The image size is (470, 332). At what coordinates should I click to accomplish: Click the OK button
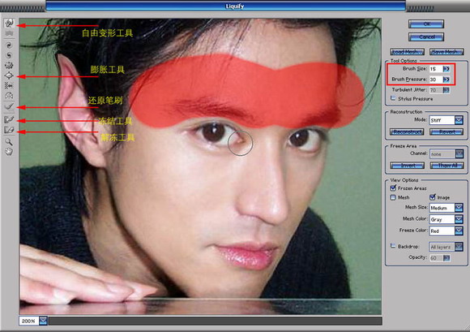426,24
